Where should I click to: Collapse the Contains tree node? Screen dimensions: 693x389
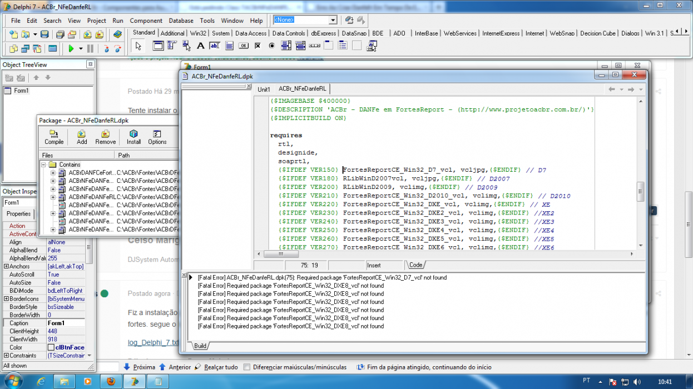click(43, 165)
